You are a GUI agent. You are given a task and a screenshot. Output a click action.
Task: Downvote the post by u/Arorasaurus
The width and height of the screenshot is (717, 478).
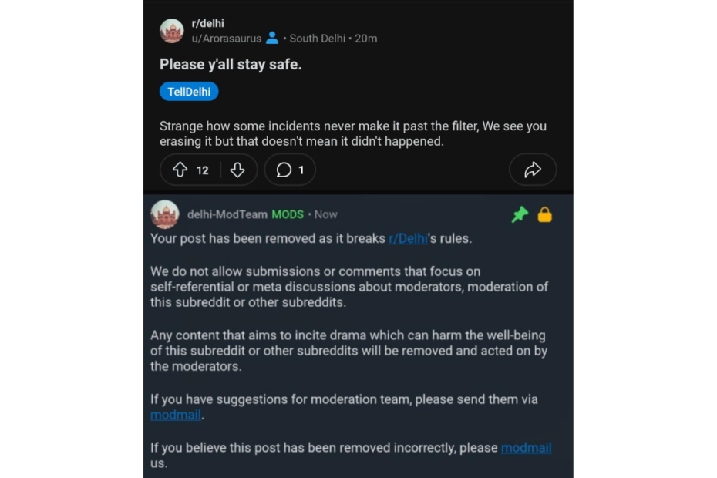[237, 170]
